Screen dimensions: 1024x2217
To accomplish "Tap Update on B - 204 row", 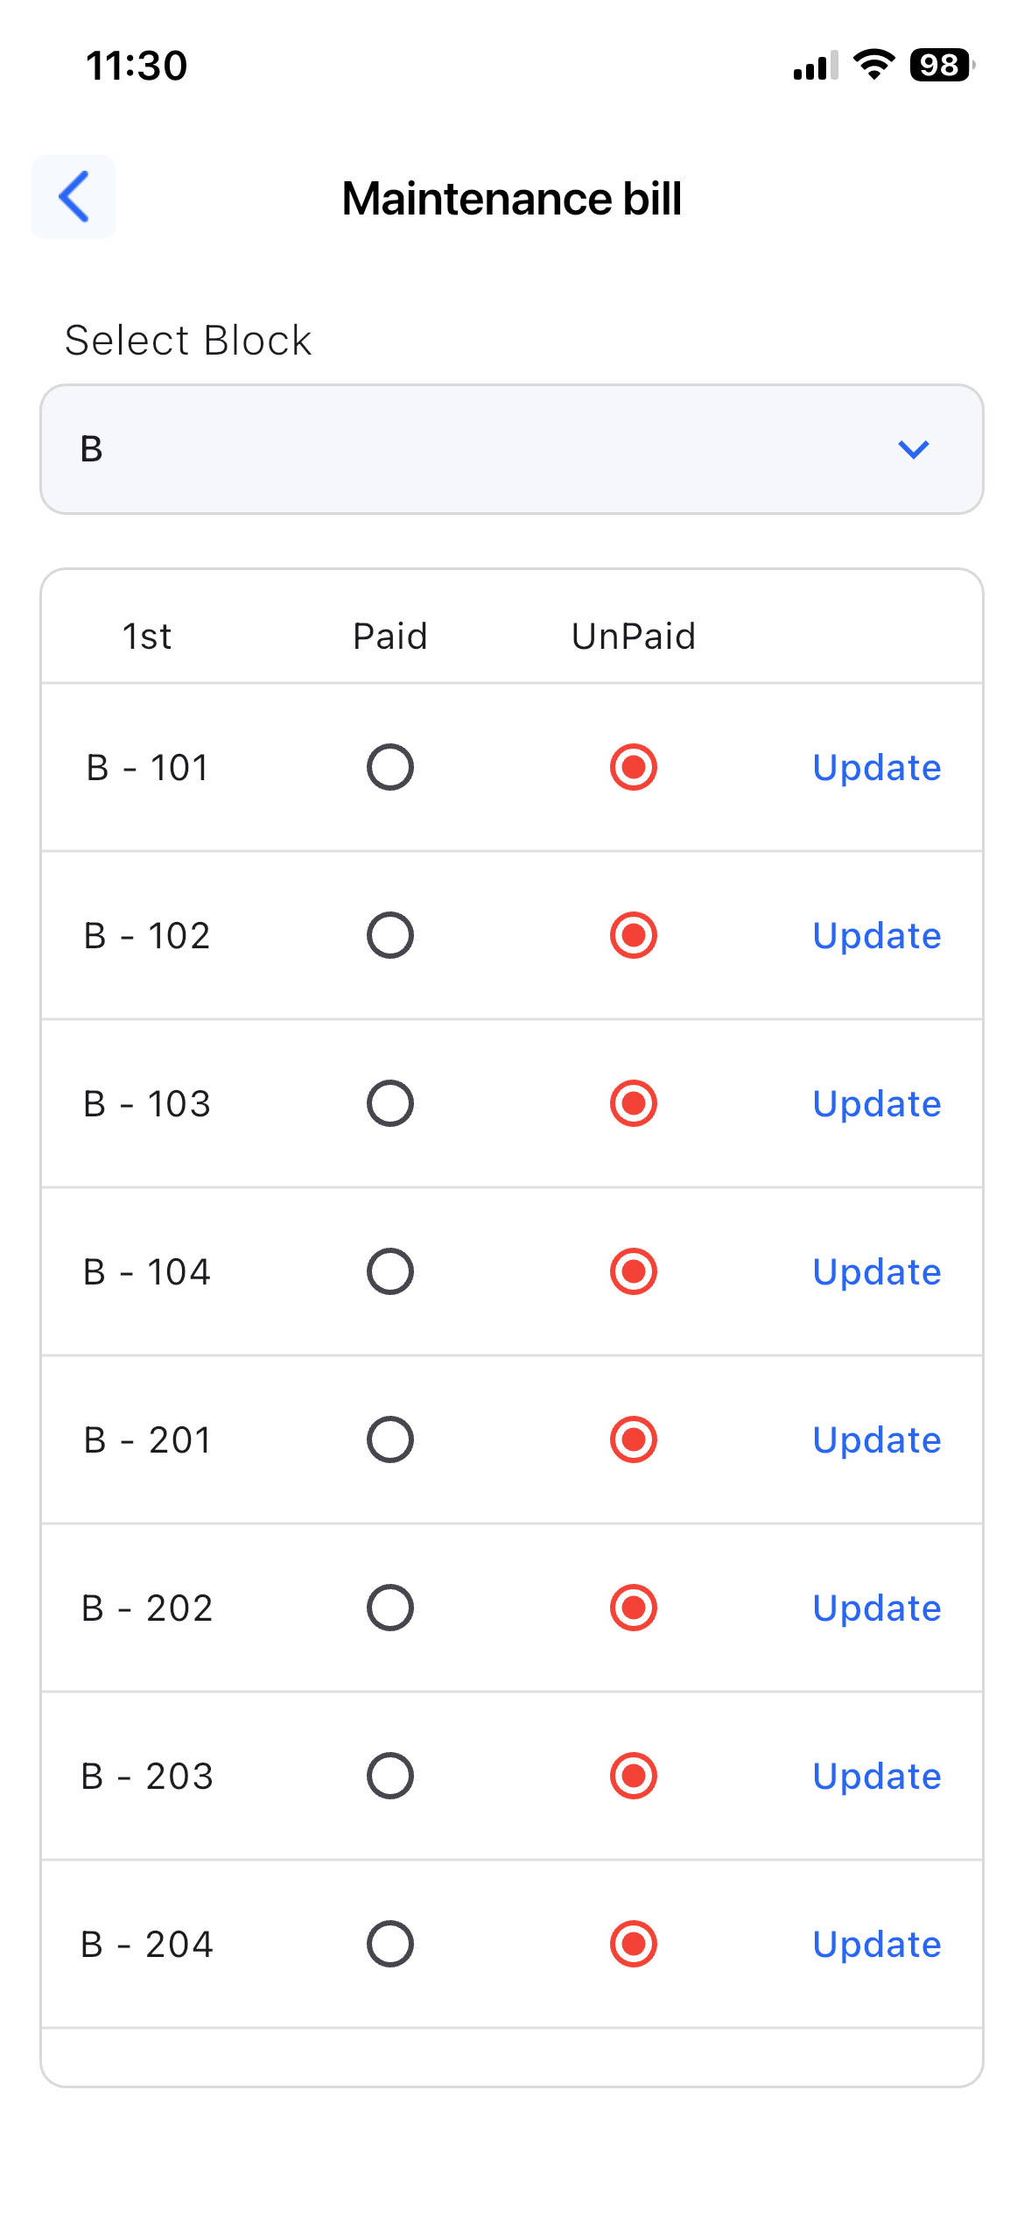I will (876, 1944).
